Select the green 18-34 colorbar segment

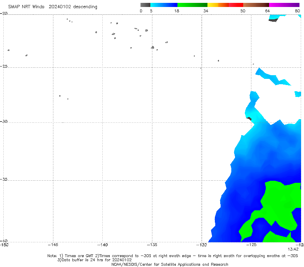(192, 5)
